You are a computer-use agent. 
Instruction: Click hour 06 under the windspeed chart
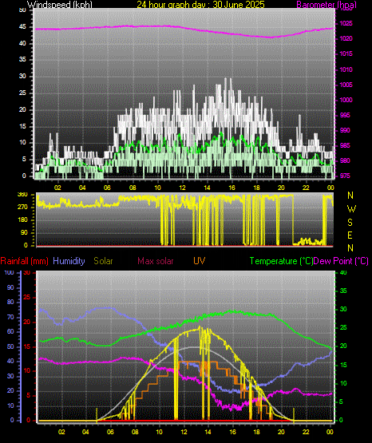point(107,188)
